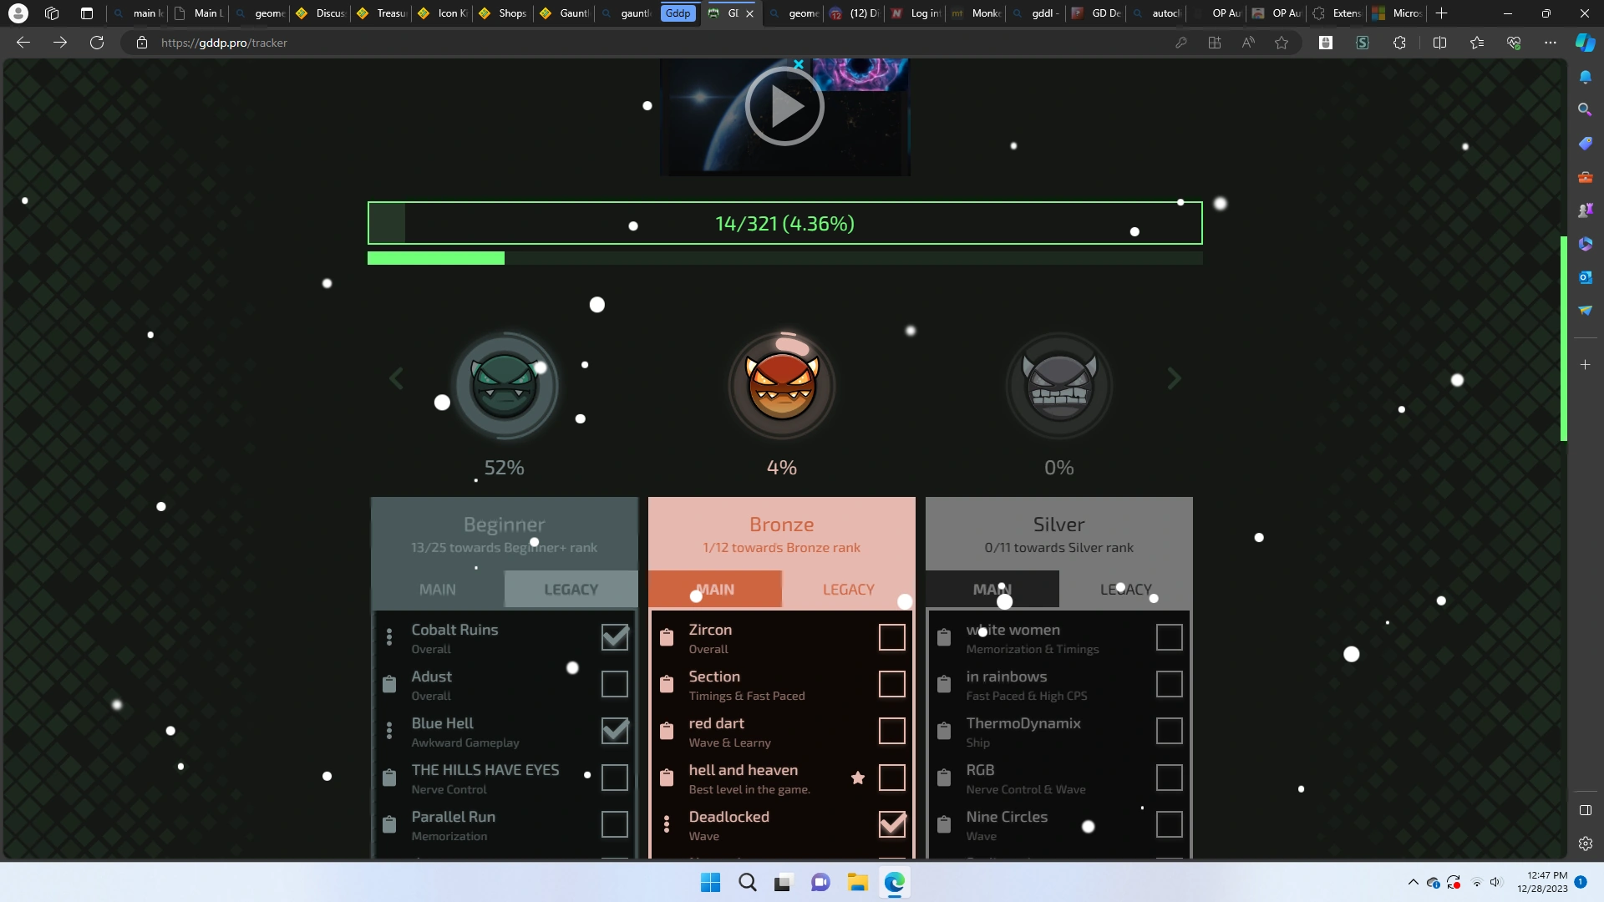The height and width of the screenshot is (902, 1604).
Task: Switch Bronze list to LEGACY tab
Action: [848, 590]
